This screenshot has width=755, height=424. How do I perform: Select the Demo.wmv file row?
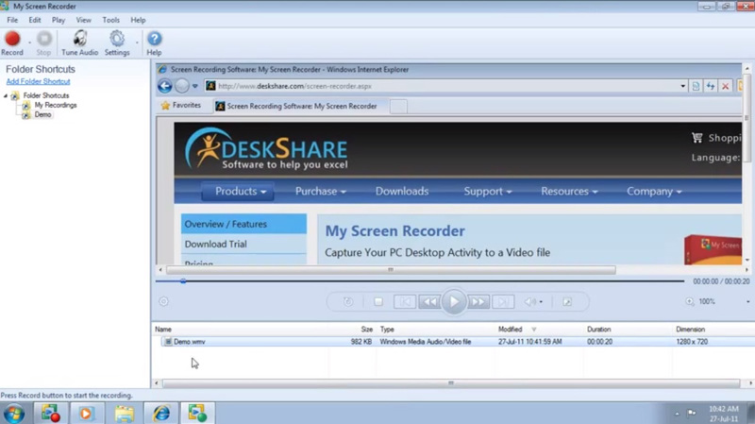click(x=453, y=342)
